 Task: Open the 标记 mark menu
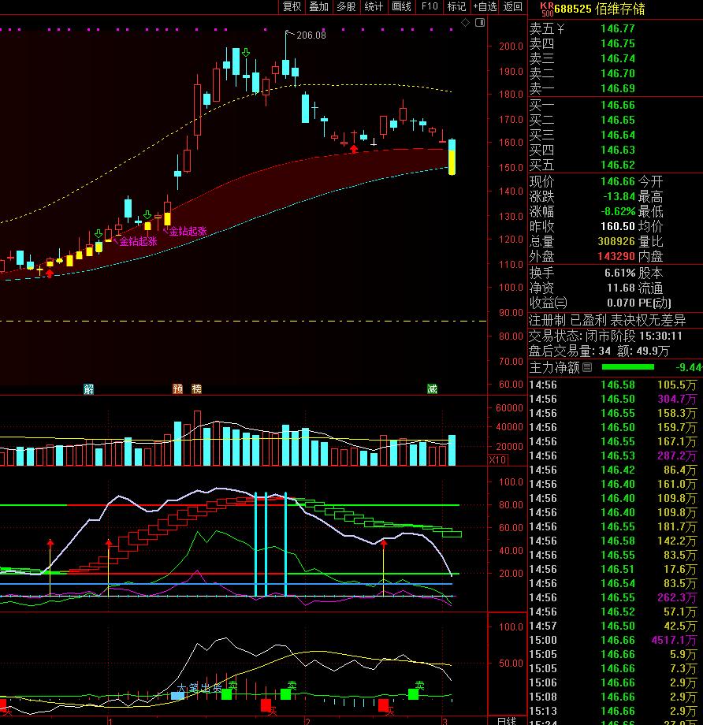(456, 6)
